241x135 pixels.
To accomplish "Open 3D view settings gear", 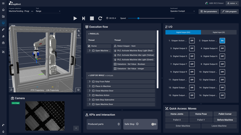I will pyautogui.click(x=78, y=90).
